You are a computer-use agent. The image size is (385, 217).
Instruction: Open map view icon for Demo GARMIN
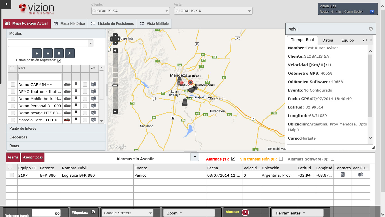click(94, 84)
